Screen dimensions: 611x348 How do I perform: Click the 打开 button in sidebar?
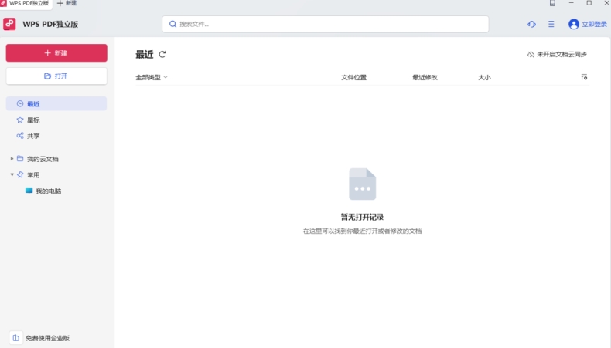56,76
